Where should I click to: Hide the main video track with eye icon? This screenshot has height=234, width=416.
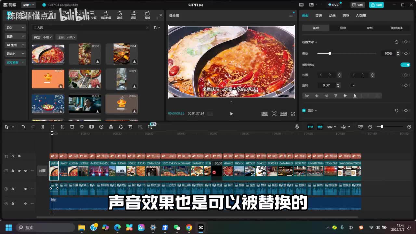click(19, 171)
